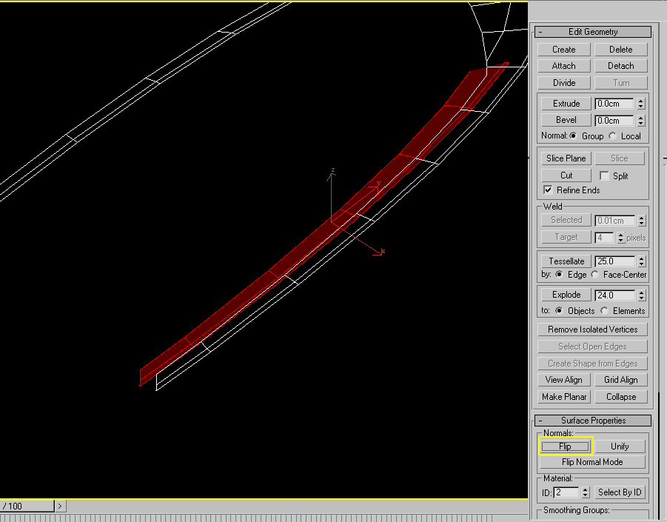
Task: Click Remove Isolated Vertices
Action: (x=592, y=329)
